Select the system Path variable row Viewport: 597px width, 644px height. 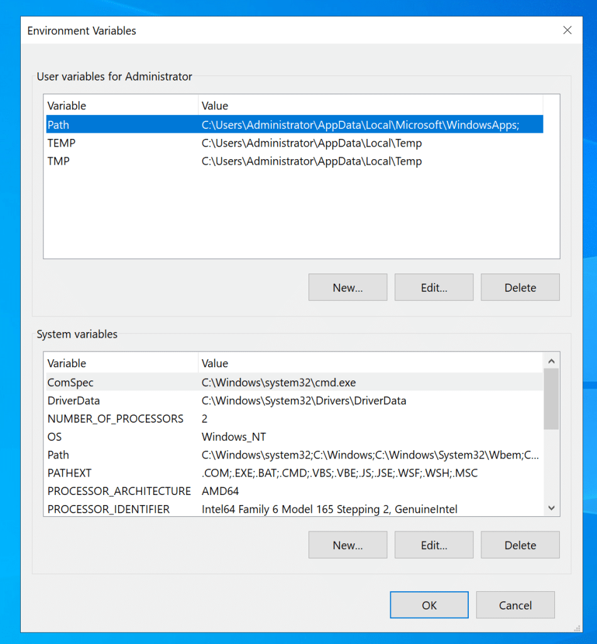[x=58, y=455]
